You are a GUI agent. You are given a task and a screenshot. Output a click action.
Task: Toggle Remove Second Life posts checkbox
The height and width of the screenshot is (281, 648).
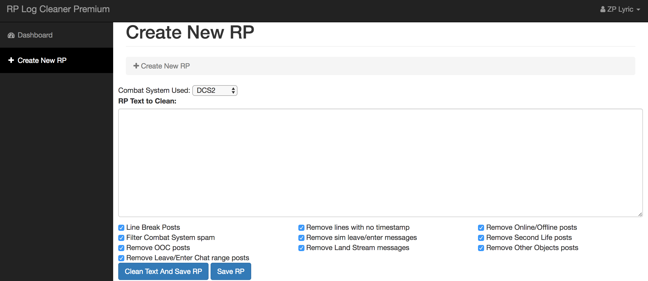point(481,238)
